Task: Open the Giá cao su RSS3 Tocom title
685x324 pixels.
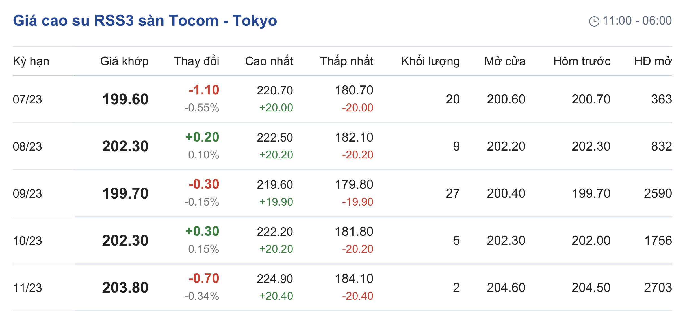Action: tap(145, 21)
